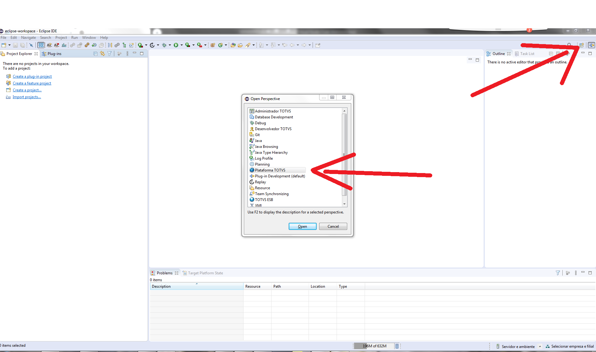Click the Save icon in the toolbar
Screen dimensions: 596x352
[16, 45]
